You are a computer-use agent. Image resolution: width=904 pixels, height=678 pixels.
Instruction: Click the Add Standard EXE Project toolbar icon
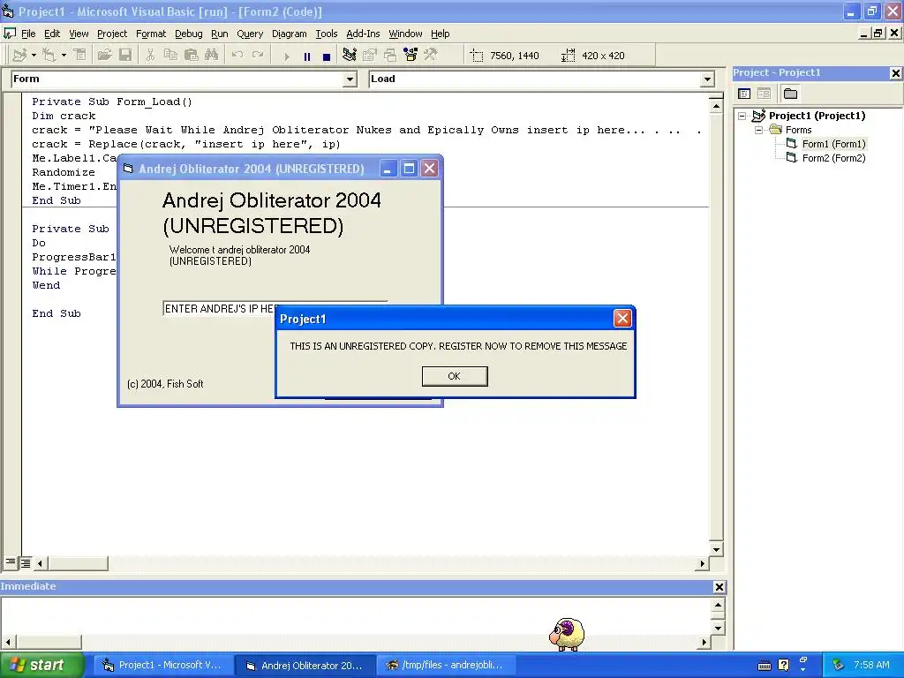(x=19, y=56)
